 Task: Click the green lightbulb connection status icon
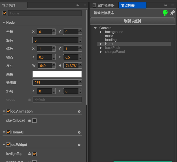pyautogui.click(x=165, y=13)
